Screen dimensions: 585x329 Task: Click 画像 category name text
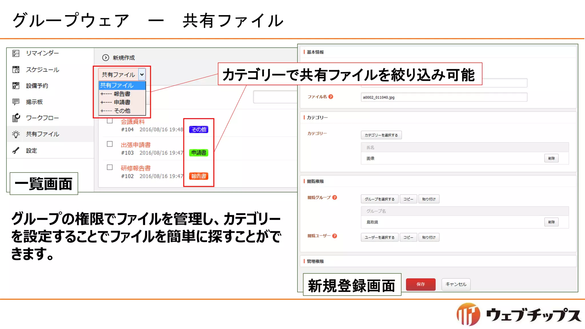[x=370, y=158]
